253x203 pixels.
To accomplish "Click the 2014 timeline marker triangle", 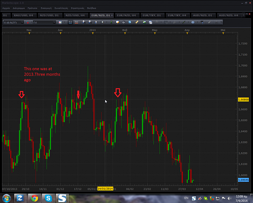I will (x=93, y=33).
